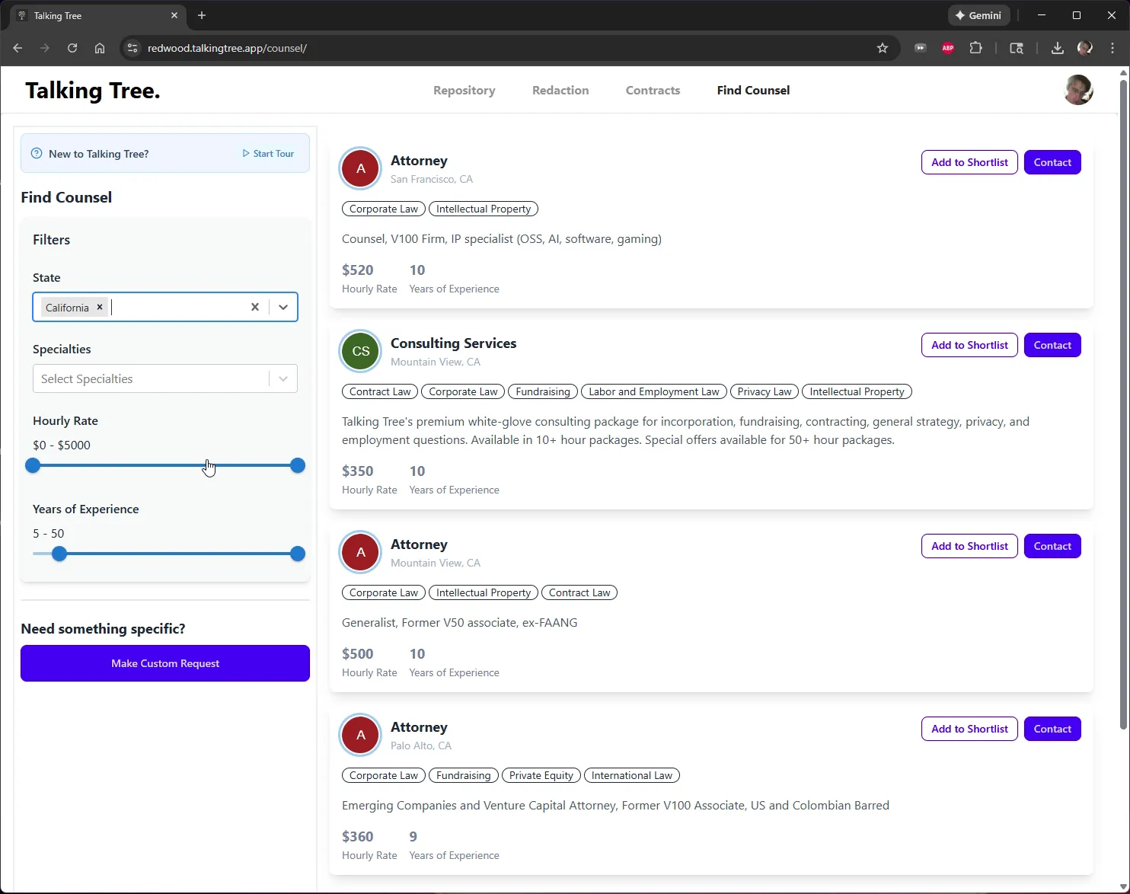The image size is (1130, 894).
Task: Click the page vertical scrollbar
Action: [x=1123, y=404]
